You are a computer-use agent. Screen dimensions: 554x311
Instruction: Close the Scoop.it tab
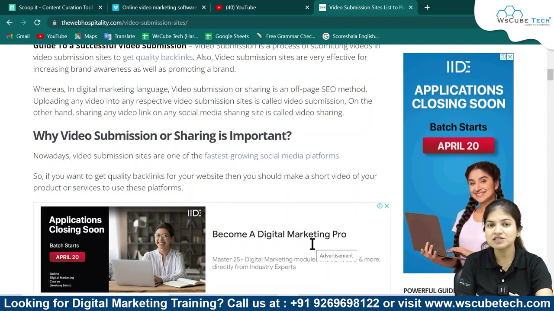pos(100,7)
